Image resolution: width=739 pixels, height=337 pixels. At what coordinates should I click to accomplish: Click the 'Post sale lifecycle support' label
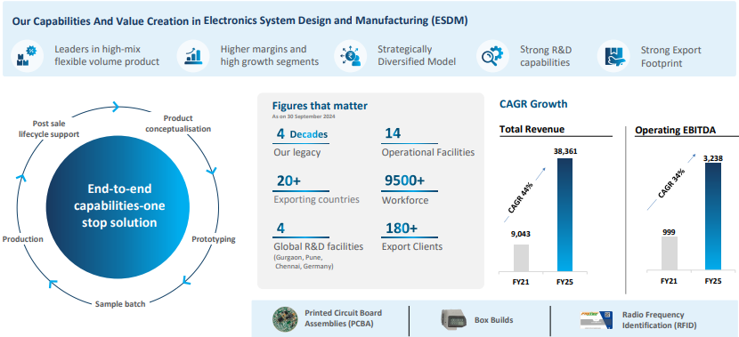point(49,129)
